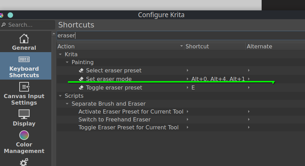Open Canvas Input Settings
Screen dimensions: 305x166
tap(24, 93)
